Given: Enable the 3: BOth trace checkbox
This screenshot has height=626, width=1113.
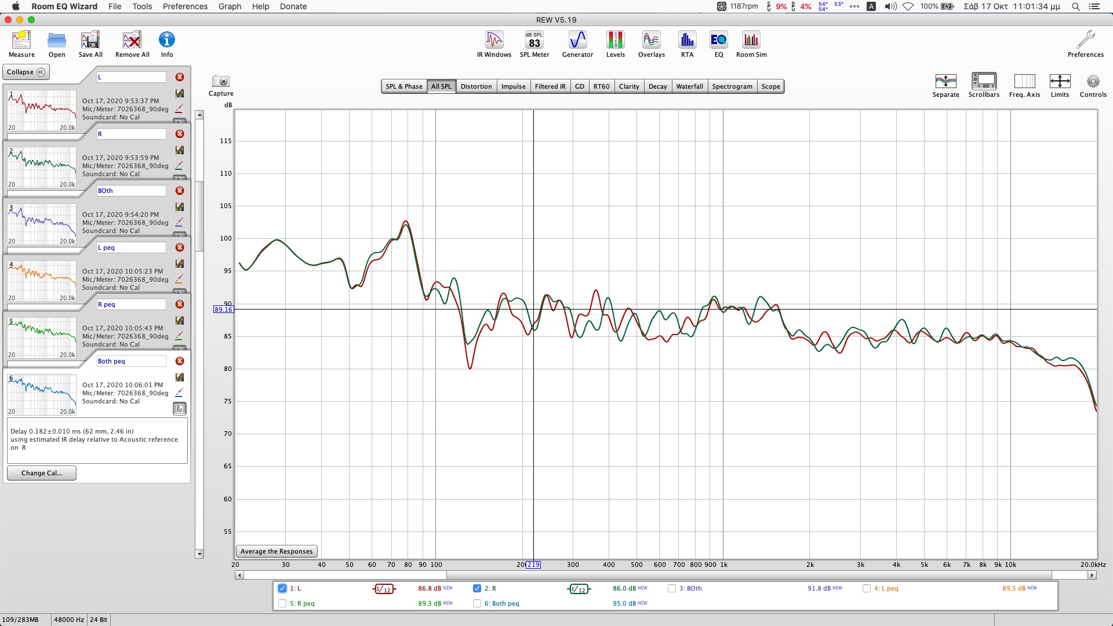Looking at the screenshot, I should click(672, 588).
